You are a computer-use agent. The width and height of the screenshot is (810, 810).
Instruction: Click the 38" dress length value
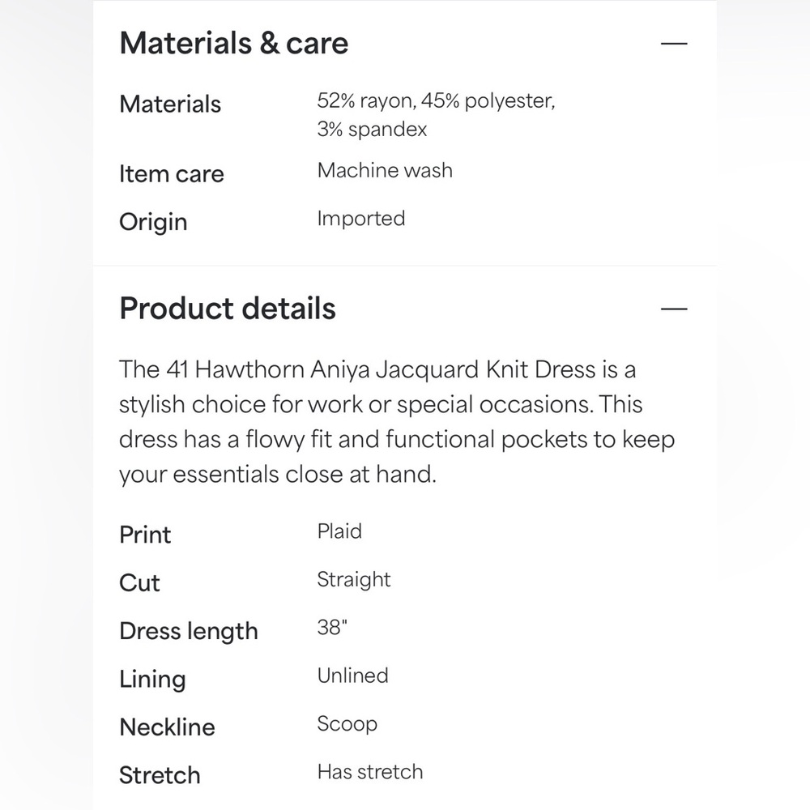click(332, 628)
